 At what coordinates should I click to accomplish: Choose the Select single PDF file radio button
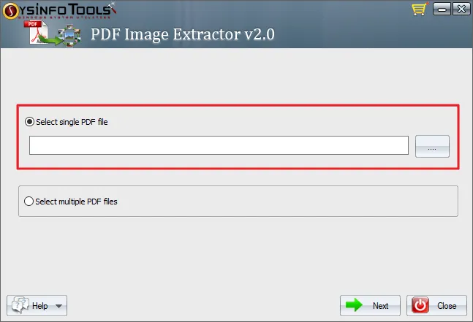point(29,122)
